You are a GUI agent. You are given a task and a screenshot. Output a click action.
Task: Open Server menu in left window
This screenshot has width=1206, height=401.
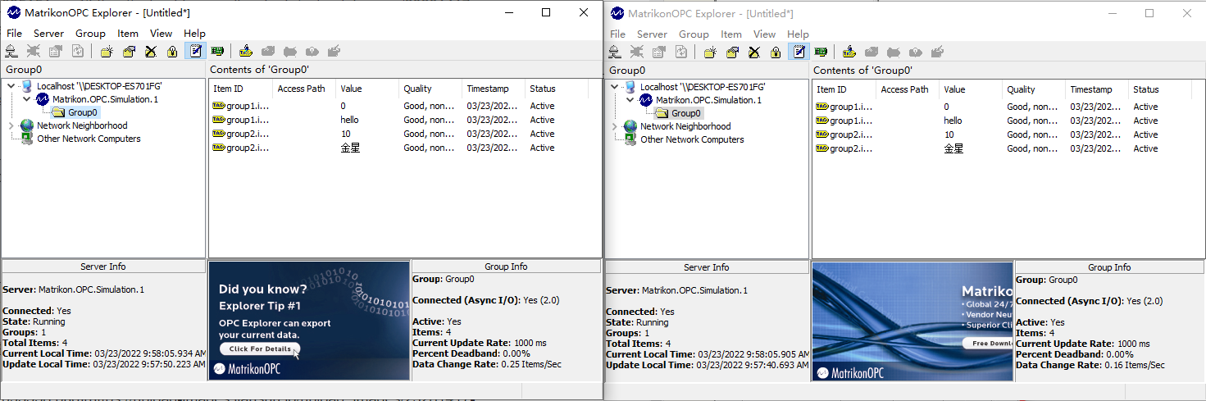click(x=48, y=33)
